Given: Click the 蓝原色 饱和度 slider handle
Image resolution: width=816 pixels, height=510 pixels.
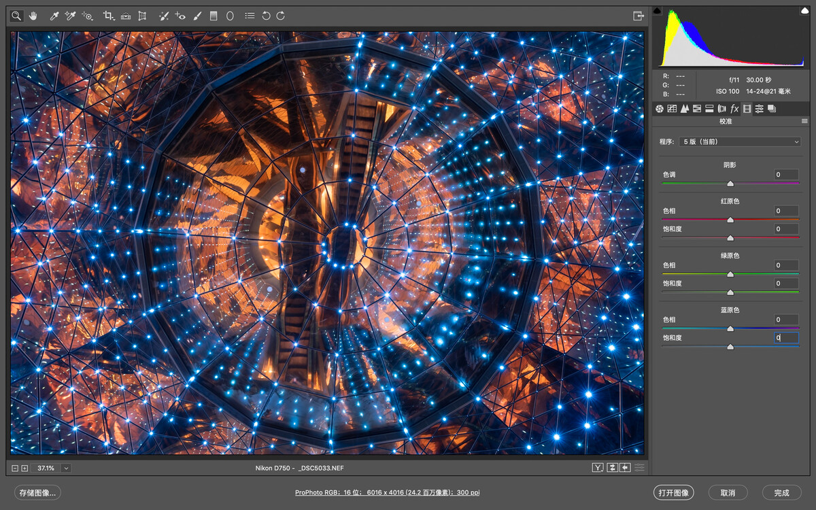Looking at the screenshot, I should point(730,347).
